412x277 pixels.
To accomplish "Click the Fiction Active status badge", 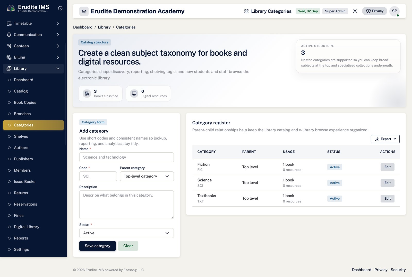I will coord(335,167).
